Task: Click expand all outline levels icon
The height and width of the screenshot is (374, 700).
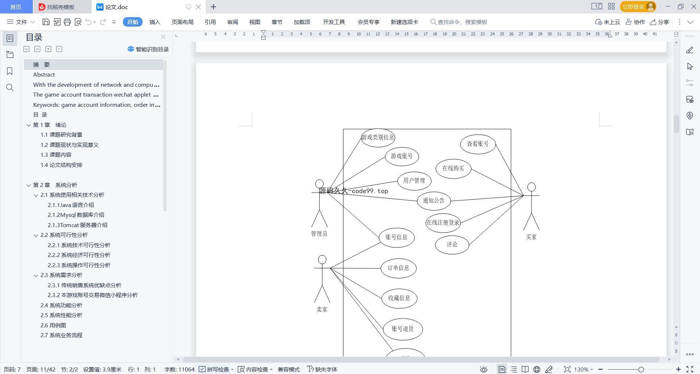Action: (26, 49)
